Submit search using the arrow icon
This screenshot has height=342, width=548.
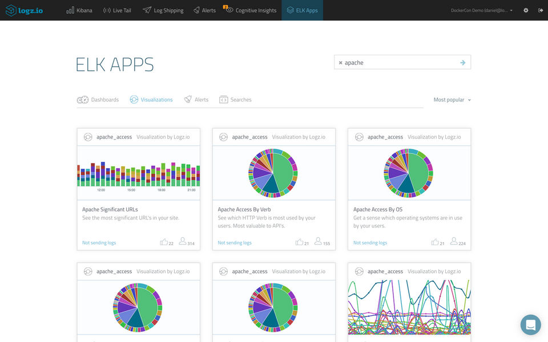pyautogui.click(x=463, y=63)
